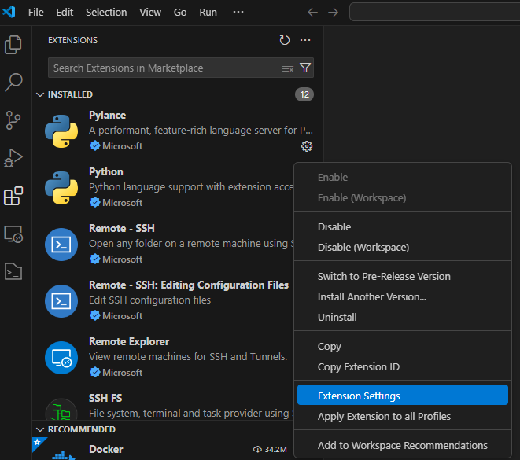Click Microsoft publisher under Remote Explorer
520x460 pixels.
click(123, 373)
